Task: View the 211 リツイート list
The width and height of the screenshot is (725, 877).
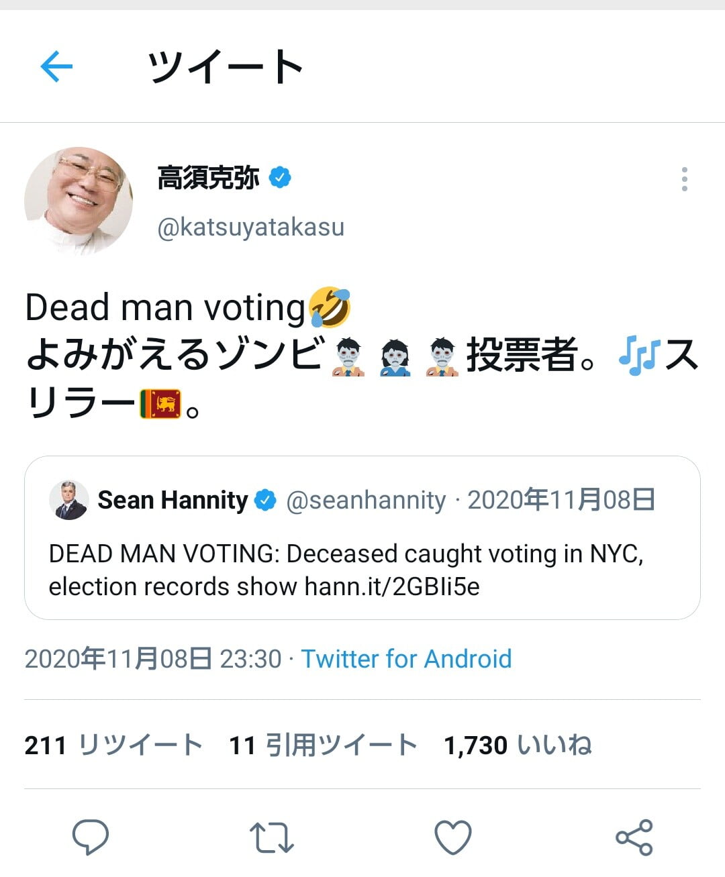Action: [x=113, y=745]
